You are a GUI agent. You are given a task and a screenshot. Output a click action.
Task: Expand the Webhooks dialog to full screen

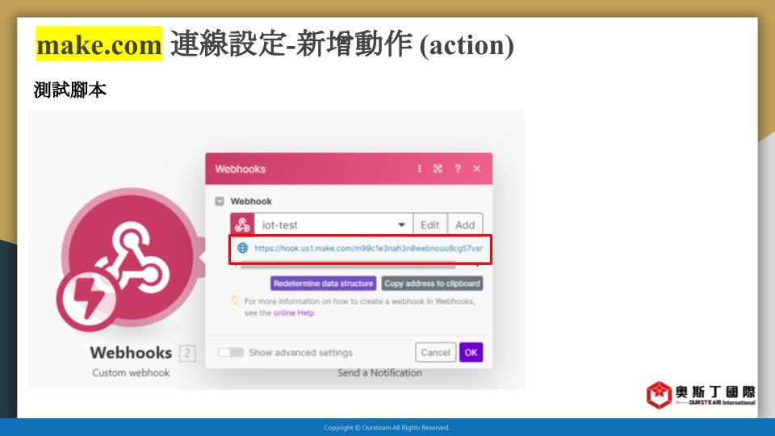pos(438,169)
